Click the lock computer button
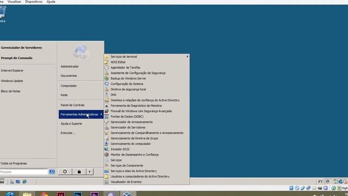 click(x=79, y=171)
